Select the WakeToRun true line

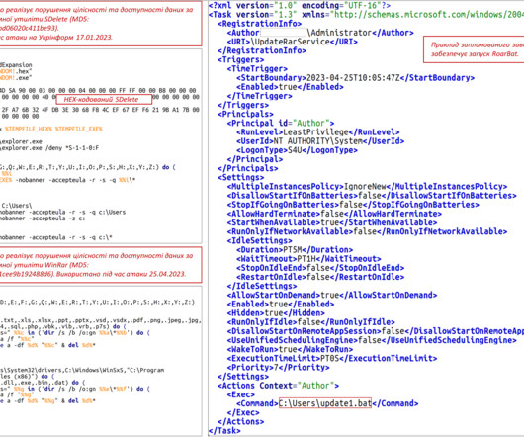[290, 349]
